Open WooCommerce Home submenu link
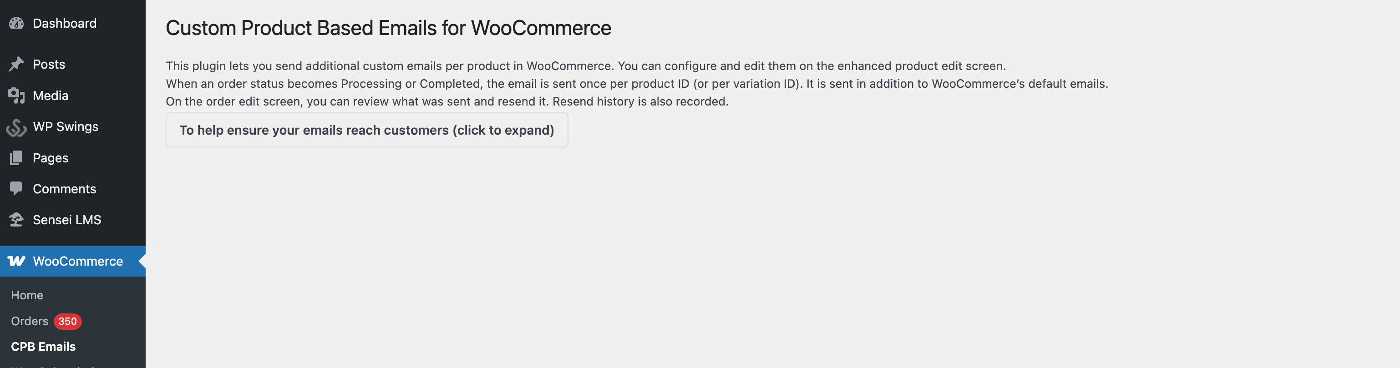The image size is (1400, 368). pos(27,295)
